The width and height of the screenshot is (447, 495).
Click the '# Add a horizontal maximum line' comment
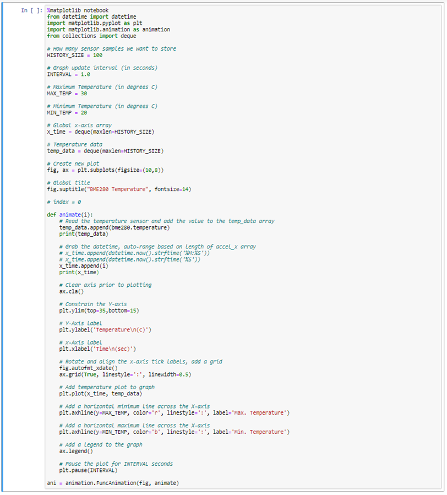tap(134, 426)
